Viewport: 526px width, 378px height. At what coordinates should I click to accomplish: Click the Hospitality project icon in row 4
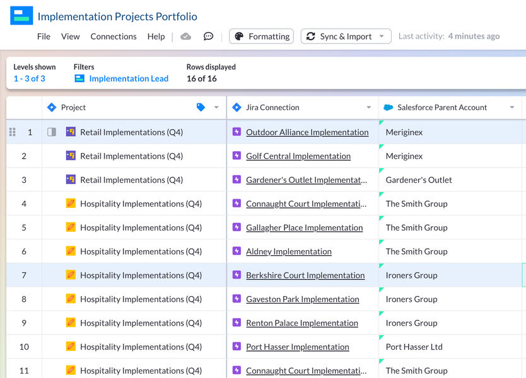point(71,203)
